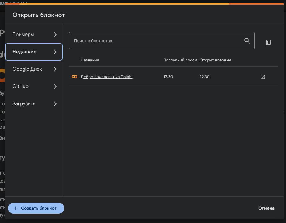
Task: Click the magnifier search icon
Action: [x=247, y=41]
